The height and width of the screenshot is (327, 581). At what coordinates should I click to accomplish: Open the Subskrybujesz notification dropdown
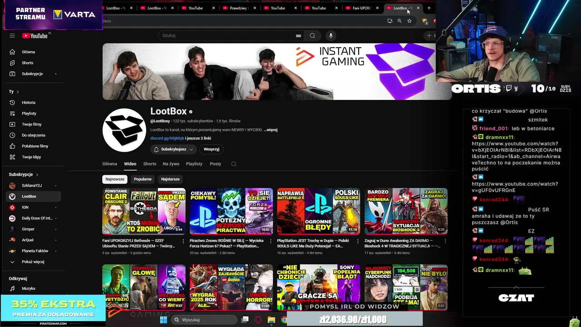tap(173, 149)
